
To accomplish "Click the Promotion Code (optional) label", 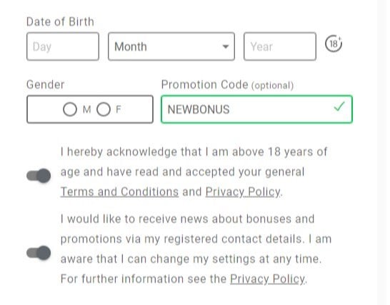I will point(227,85).
